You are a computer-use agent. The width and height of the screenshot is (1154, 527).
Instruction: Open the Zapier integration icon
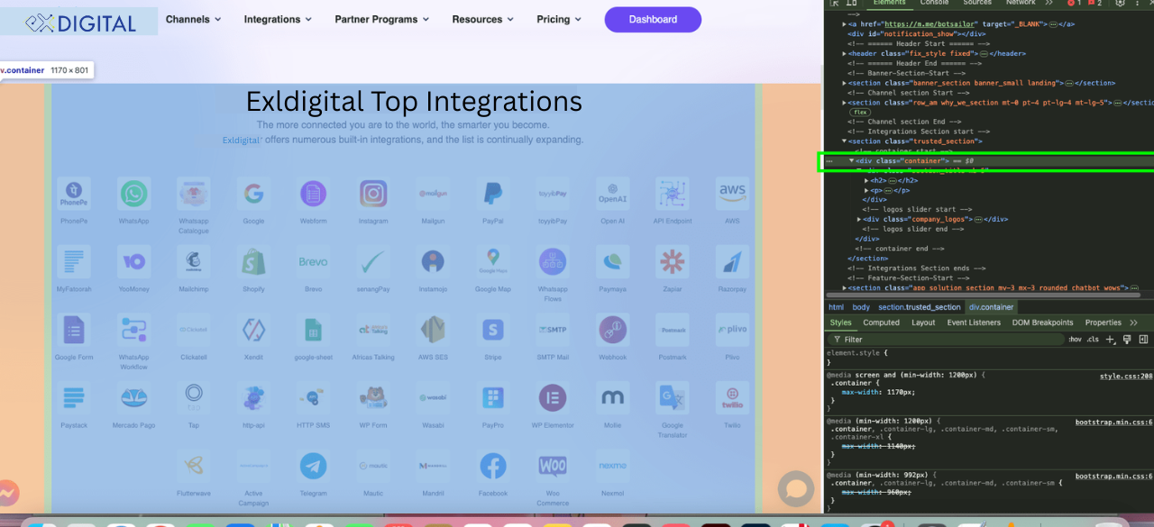pos(673,261)
